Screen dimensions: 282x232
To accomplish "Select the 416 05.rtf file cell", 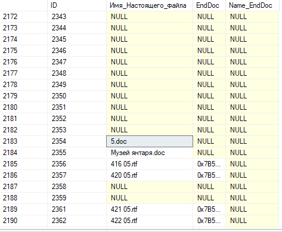I will tap(150, 164).
